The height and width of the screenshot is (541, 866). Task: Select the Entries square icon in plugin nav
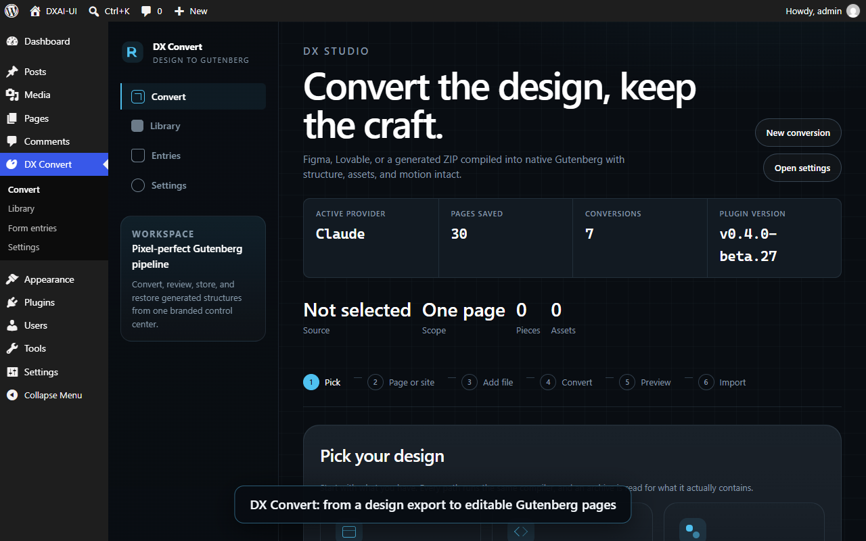point(138,156)
